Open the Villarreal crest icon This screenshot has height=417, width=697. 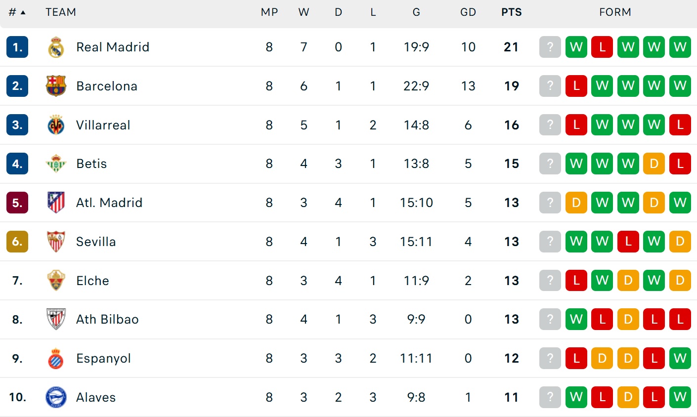[56, 125]
